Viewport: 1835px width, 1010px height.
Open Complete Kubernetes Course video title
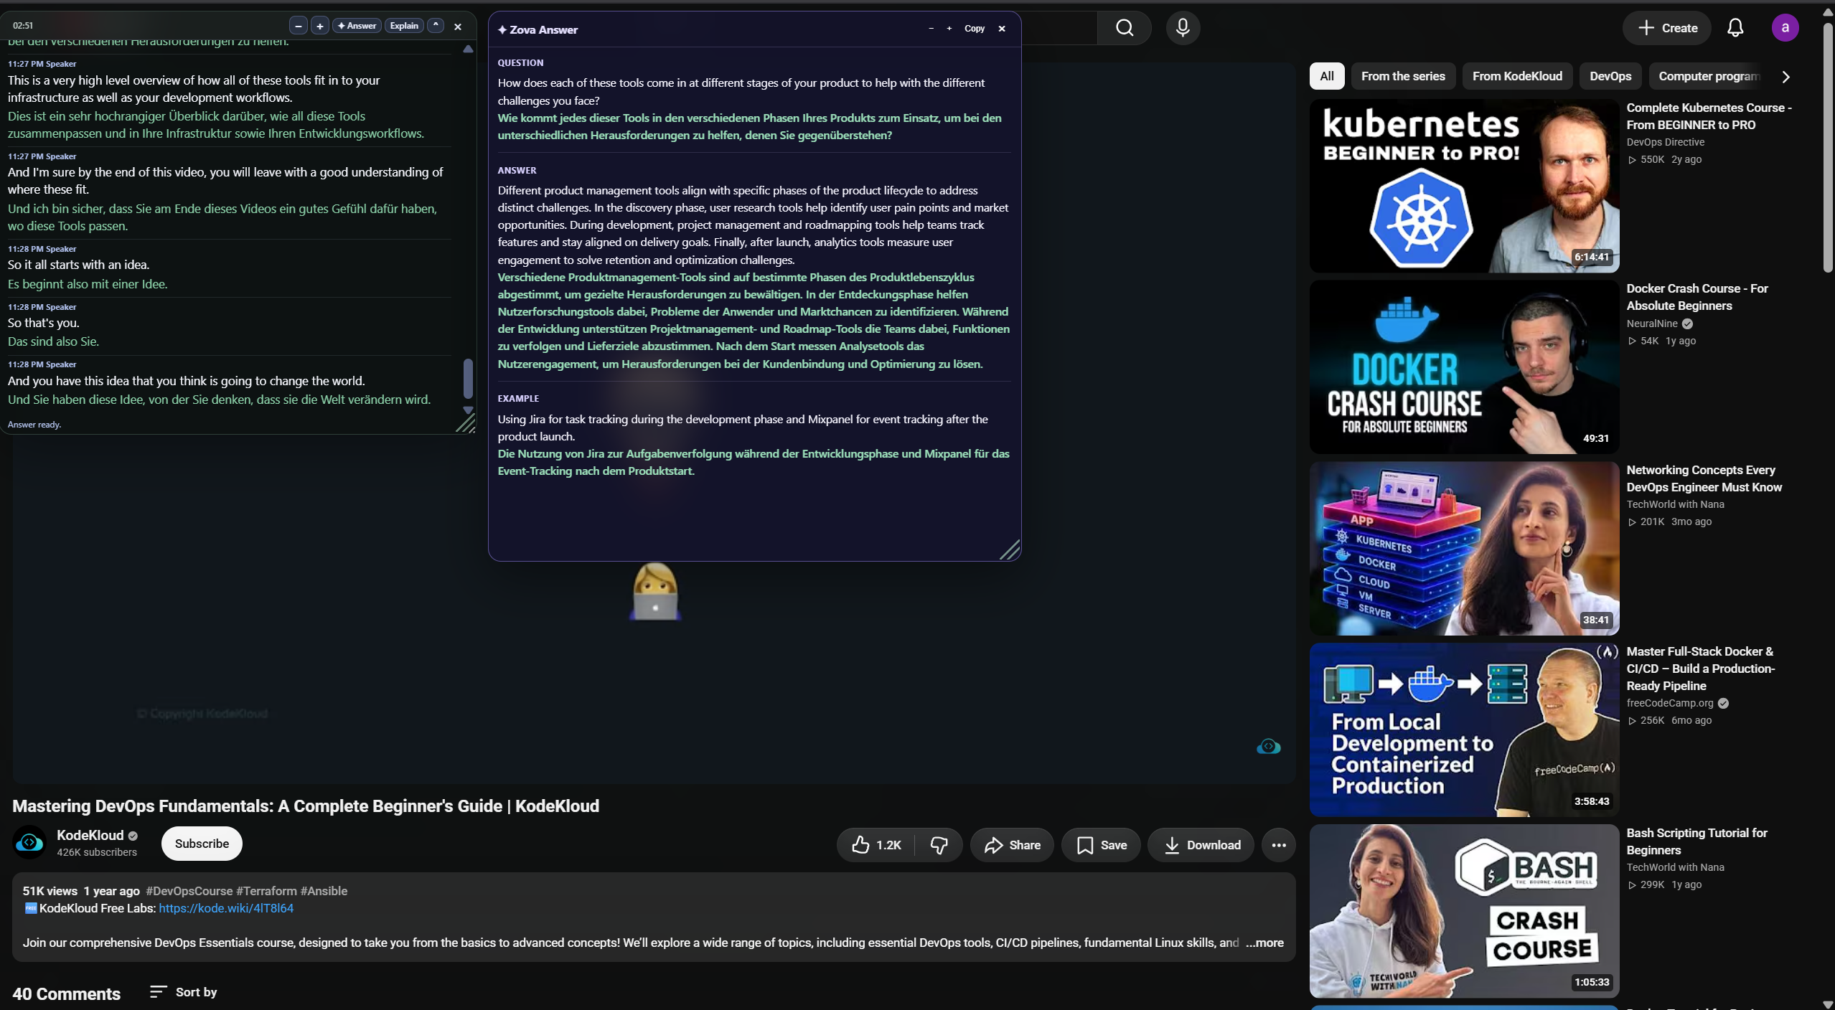click(x=1709, y=116)
